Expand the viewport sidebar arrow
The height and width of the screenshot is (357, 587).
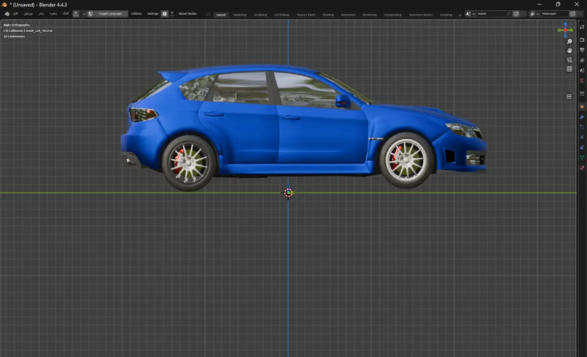click(x=574, y=27)
